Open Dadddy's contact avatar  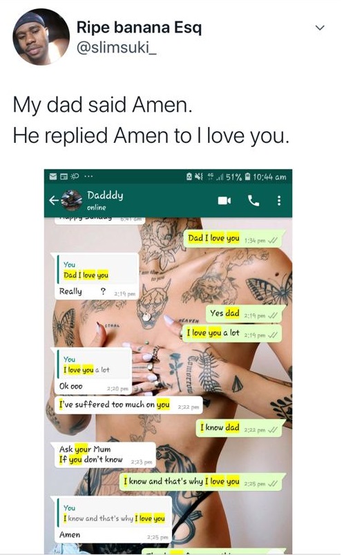[x=72, y=201]
